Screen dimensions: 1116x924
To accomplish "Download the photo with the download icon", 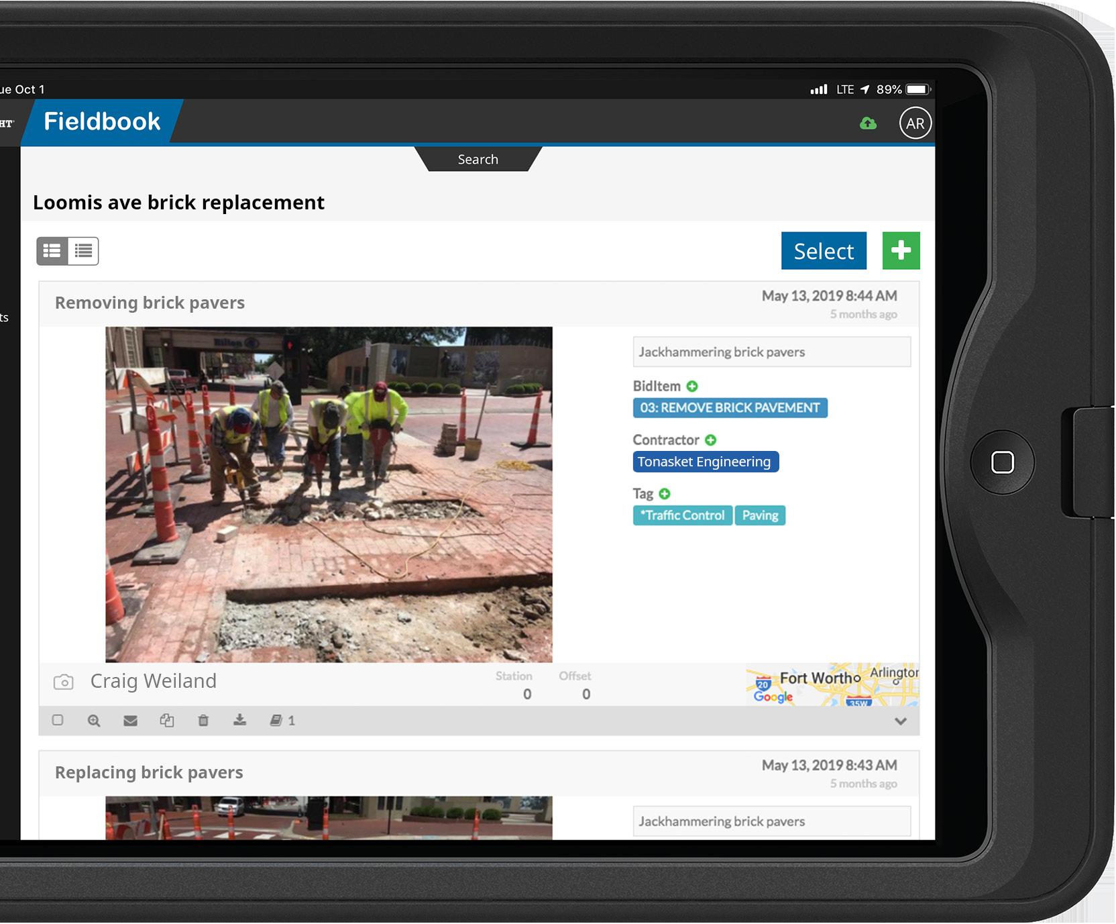I will tap(239, 720).
